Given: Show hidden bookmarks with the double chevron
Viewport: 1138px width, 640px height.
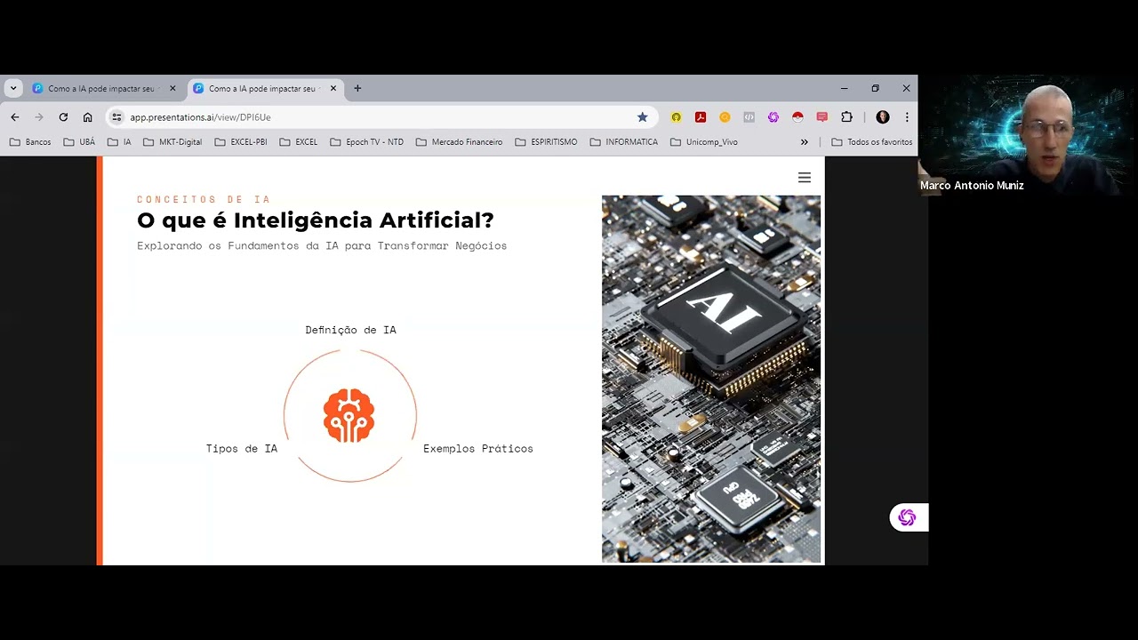Looking at the screenshot, I should 805,142.
